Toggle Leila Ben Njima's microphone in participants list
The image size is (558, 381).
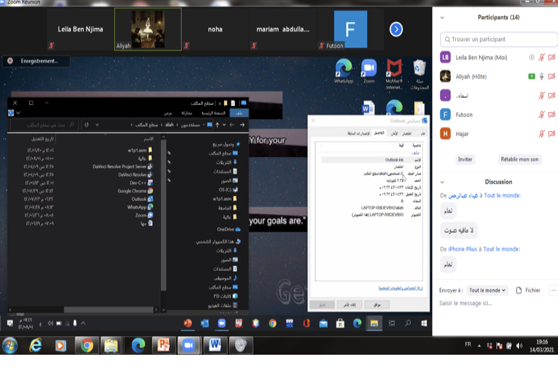[x=542, y=57]
